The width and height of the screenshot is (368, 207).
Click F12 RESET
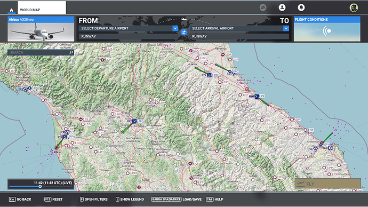coord(53,199)
